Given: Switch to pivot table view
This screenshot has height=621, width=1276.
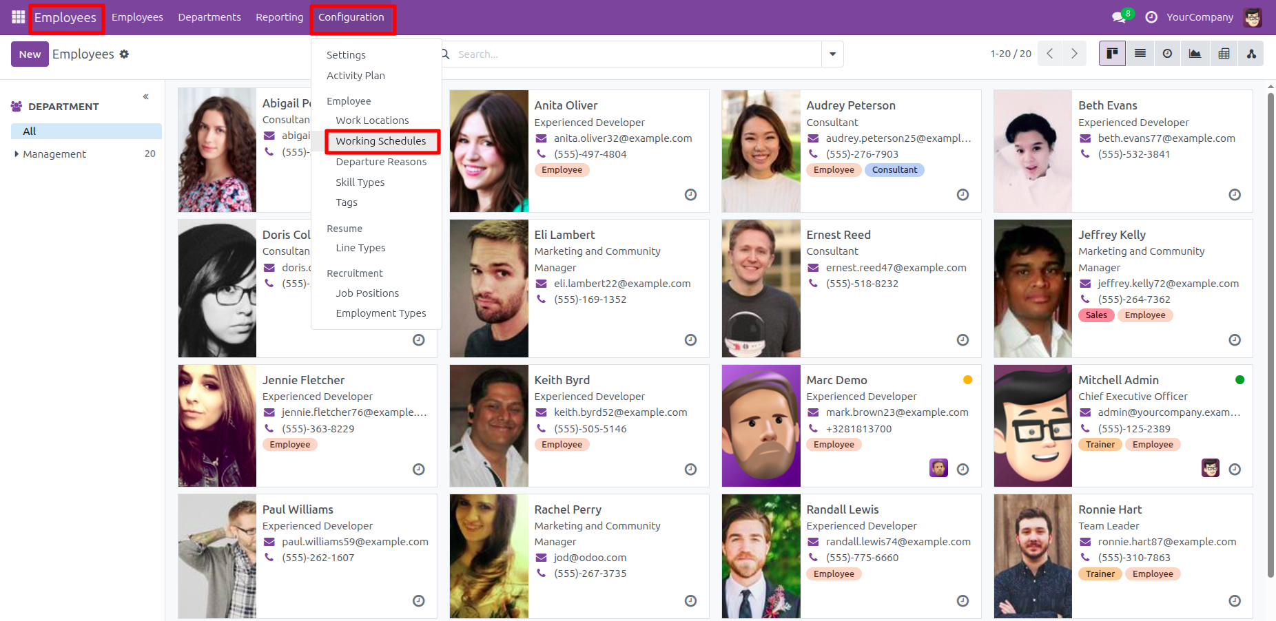Looking at the screenshot, I should click(1224, 54).
